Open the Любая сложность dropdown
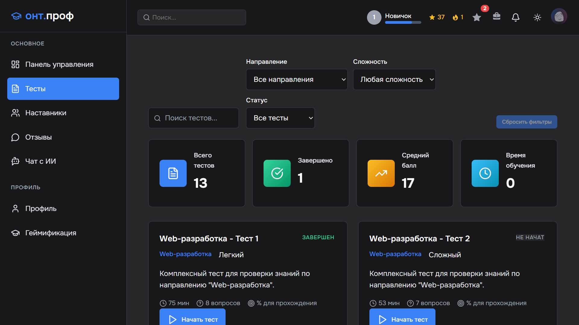579x325 pixels. 394,79
